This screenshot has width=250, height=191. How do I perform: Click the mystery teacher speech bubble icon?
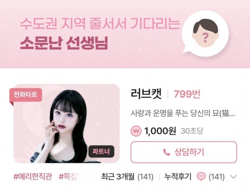pyautogui.click(x=206, y=34)
